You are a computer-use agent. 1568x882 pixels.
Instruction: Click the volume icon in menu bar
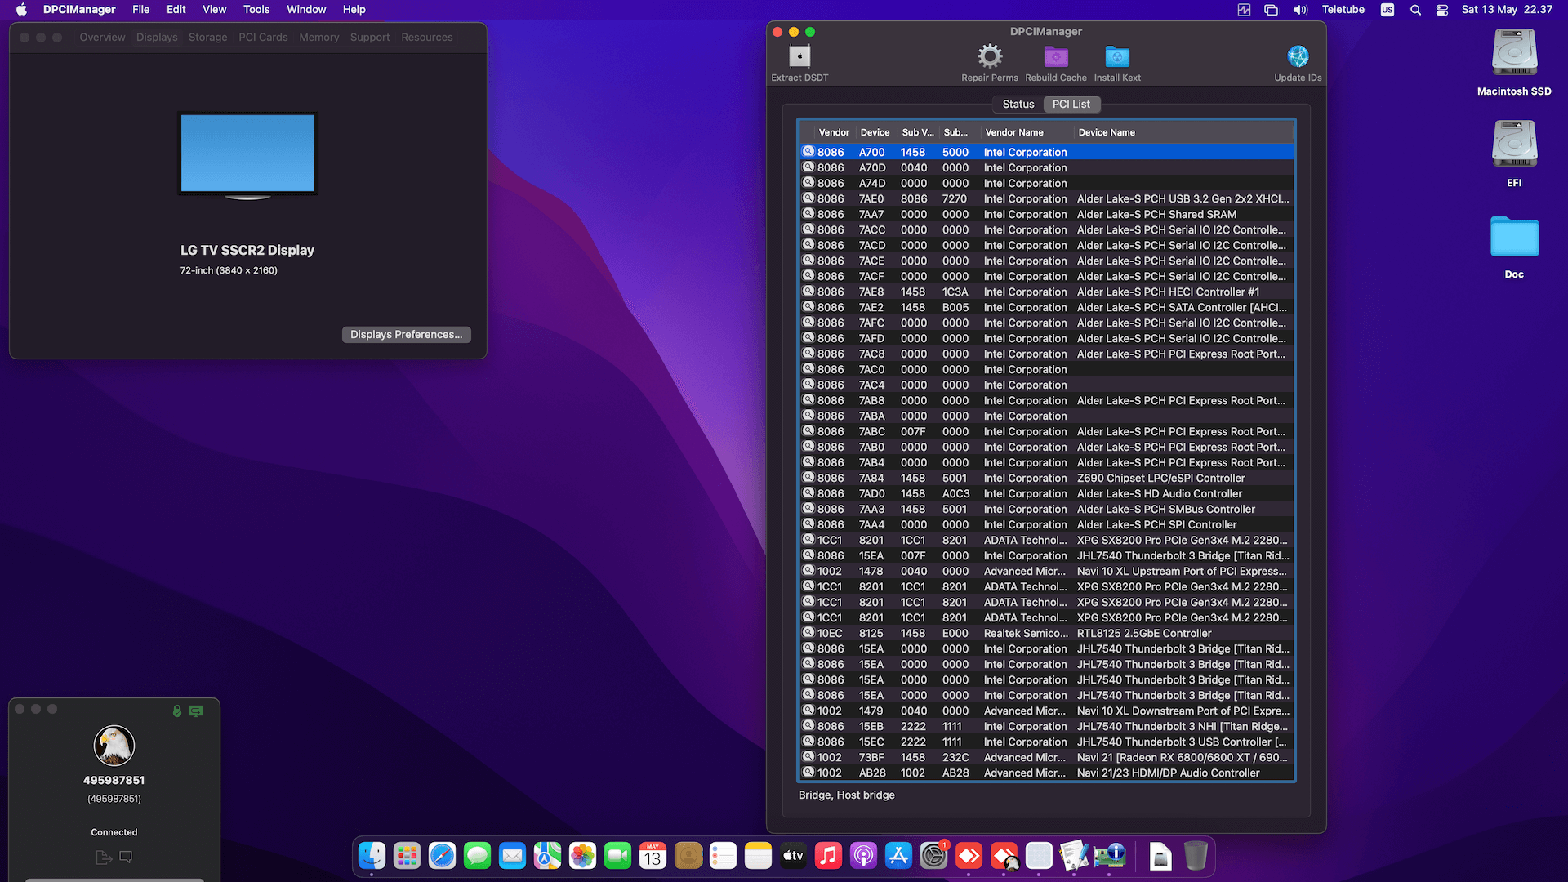pyautogui.click(x=1300, y=10)
